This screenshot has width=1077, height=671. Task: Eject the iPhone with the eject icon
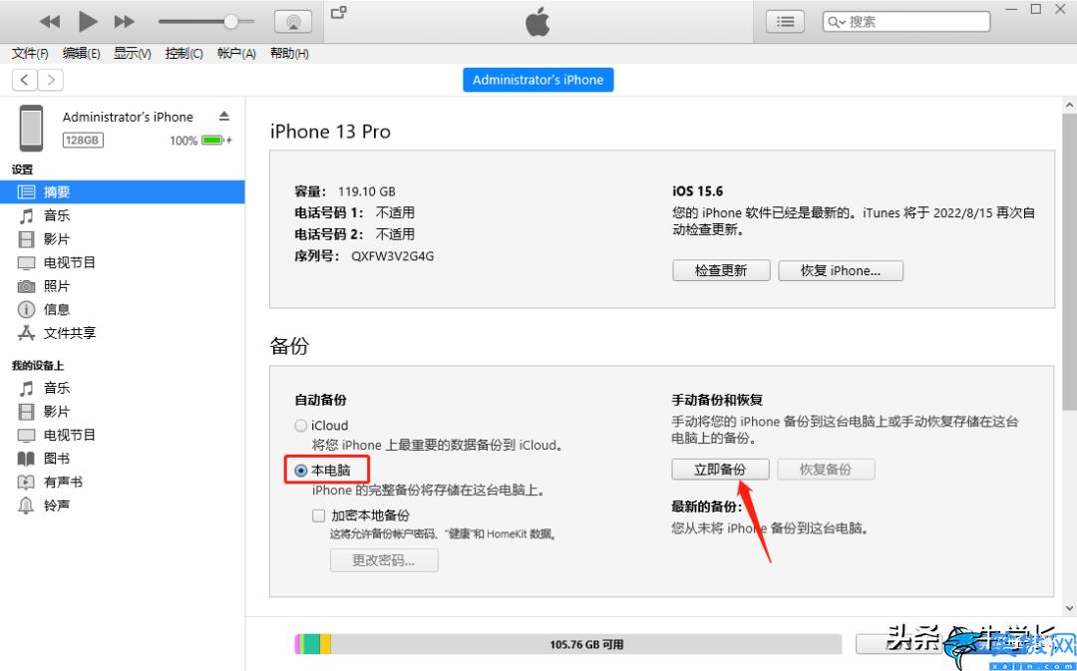pyautogui.click(x=224, y=116)
